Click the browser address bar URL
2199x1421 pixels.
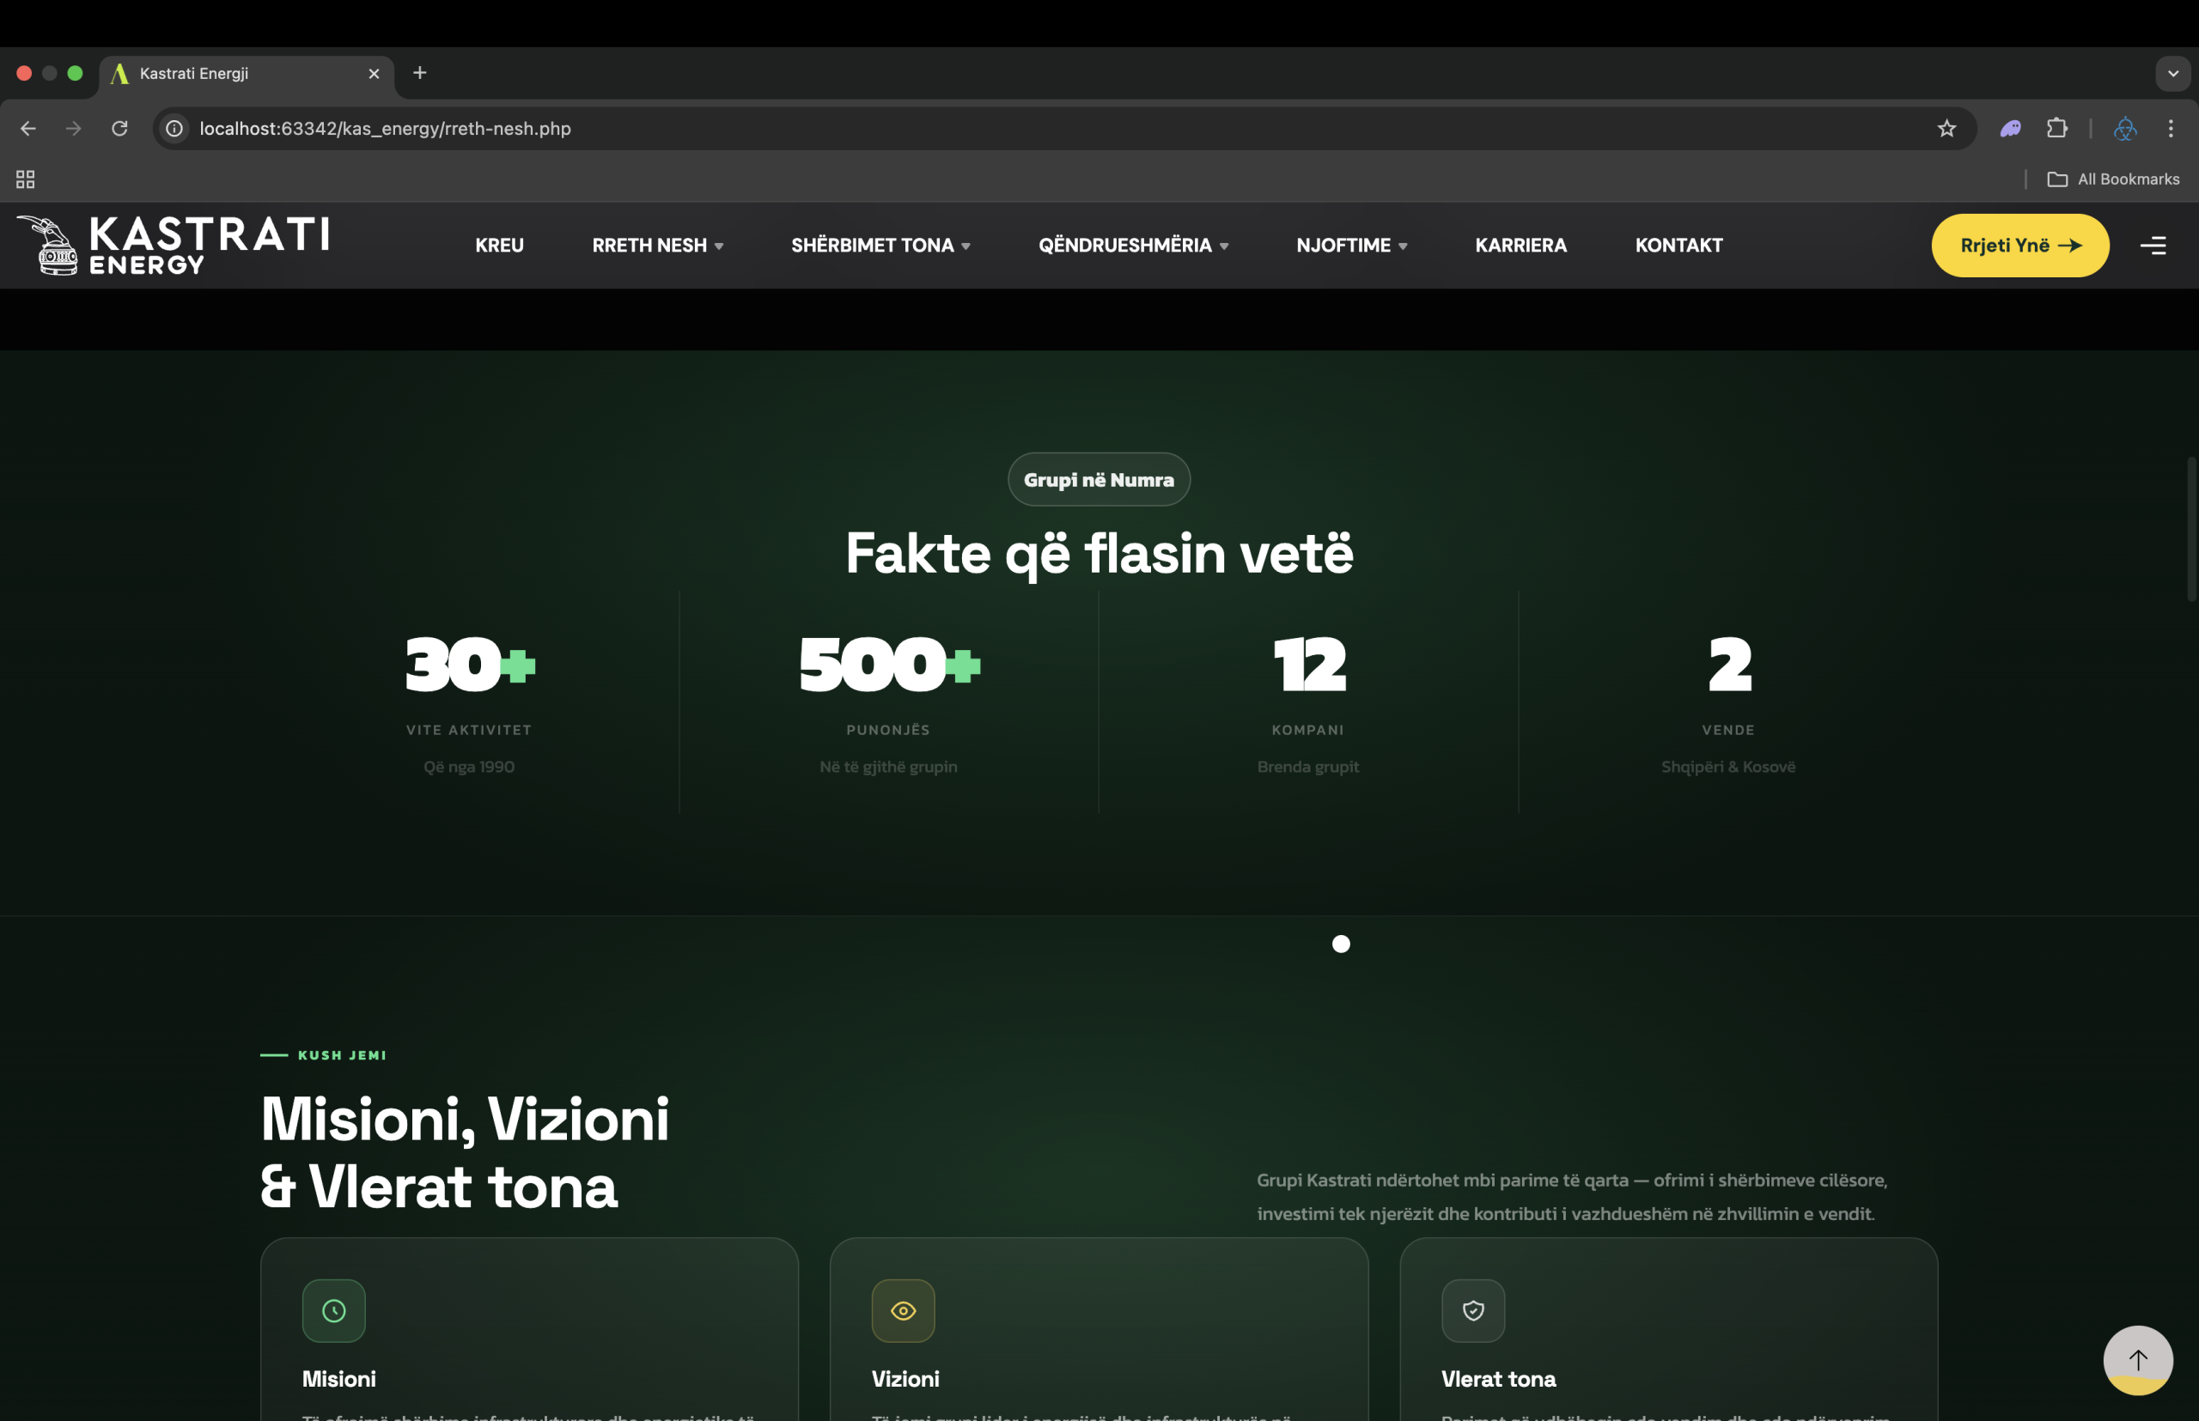pos(385,128)
